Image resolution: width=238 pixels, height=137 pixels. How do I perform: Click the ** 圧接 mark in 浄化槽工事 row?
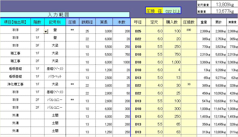click(72, 84)
